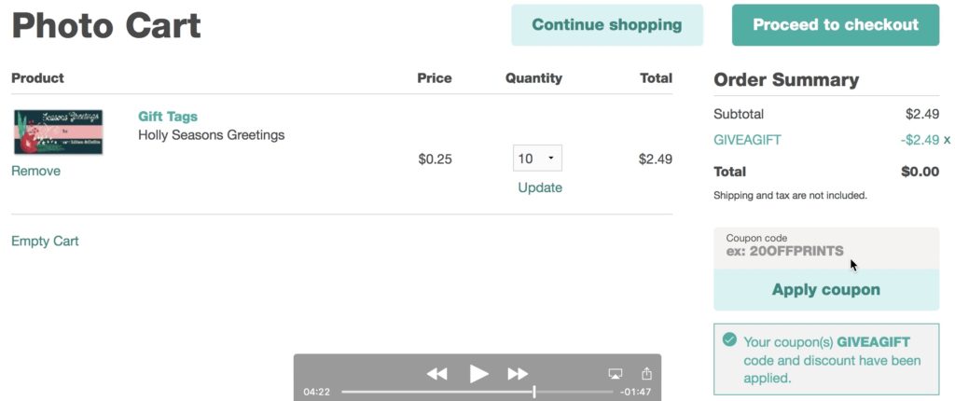Viewport: 955px width, 401px height.
Task: Play the video with the play icon
Action: tap(478, 374)
